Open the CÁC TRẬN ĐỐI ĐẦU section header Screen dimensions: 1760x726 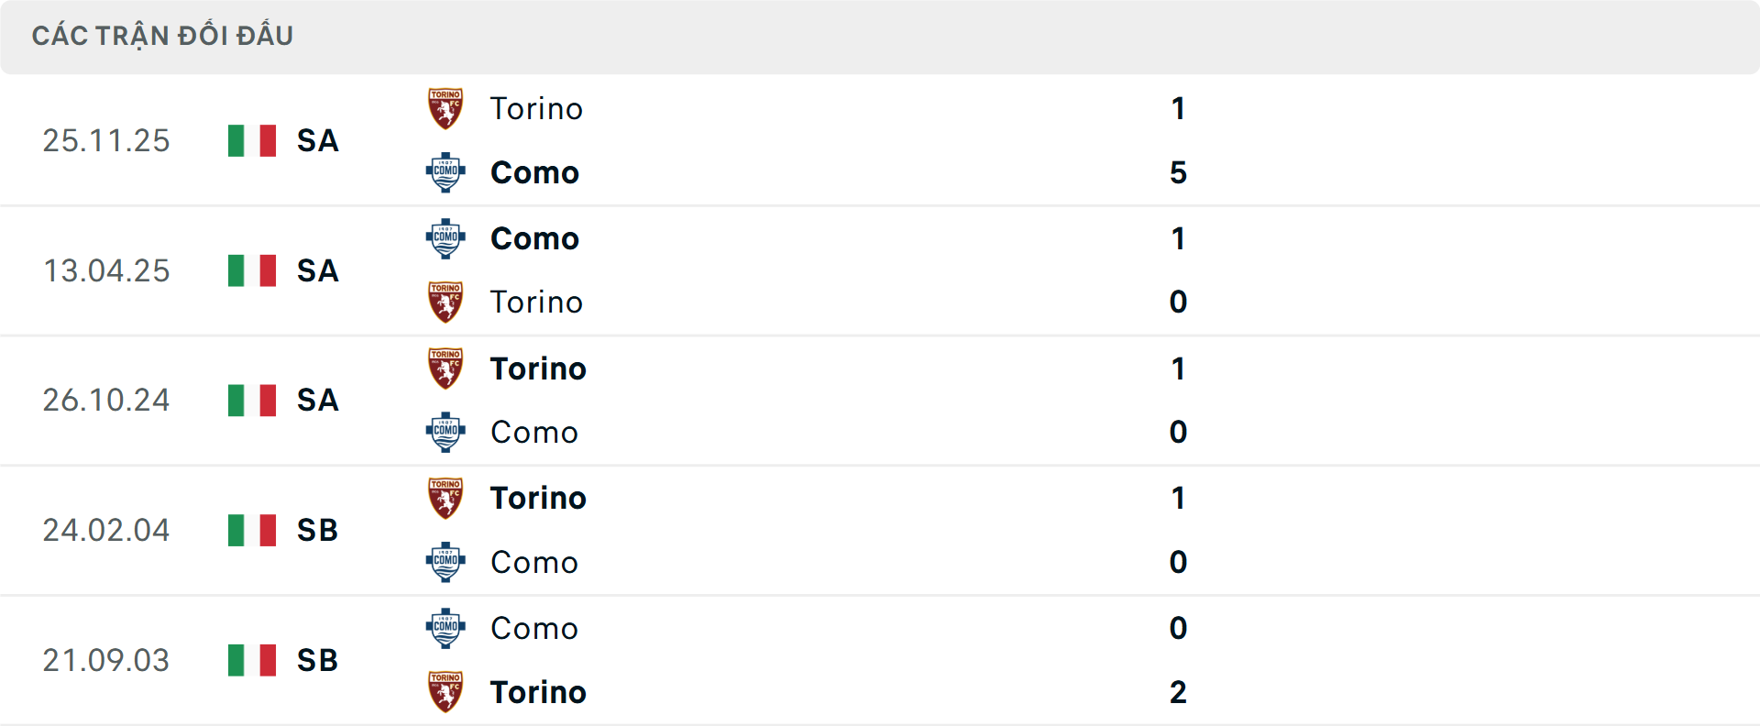tap(163, 35)
